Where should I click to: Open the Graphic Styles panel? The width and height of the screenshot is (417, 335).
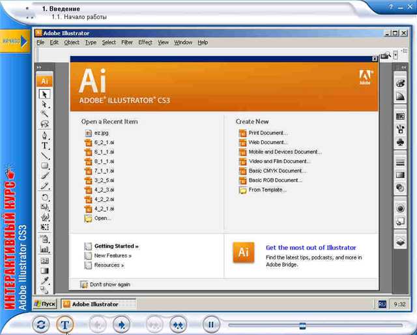[400, 221]
